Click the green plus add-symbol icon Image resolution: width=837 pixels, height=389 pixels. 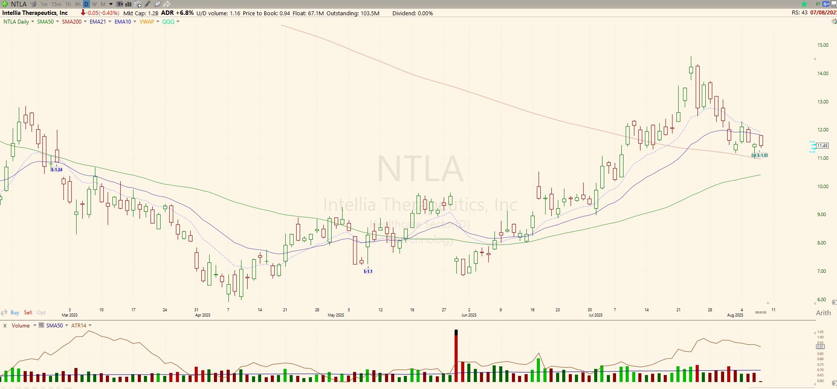click(5, 4)
